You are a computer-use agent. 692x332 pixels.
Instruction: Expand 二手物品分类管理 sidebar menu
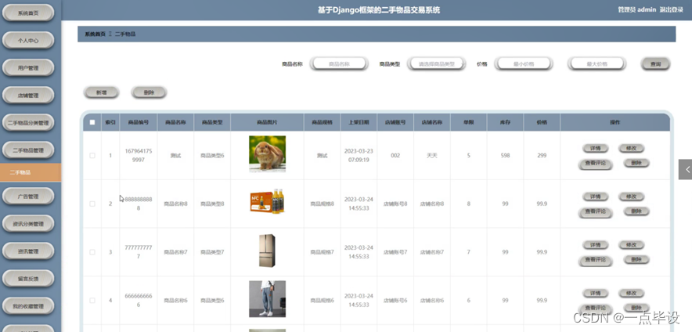[28, 123]
